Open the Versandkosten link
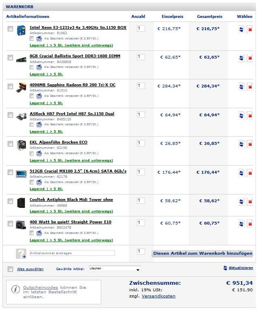Viewport: 258px width, 310px height. [158, 296]
